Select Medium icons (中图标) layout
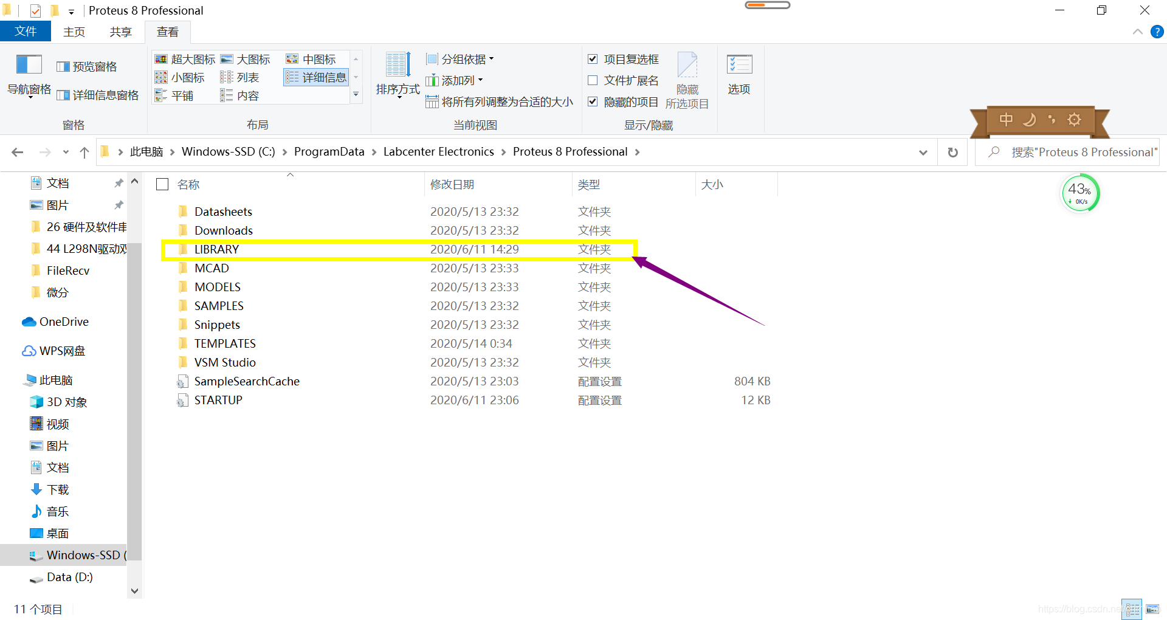This screenshot has width=1167, height=620. coord(311,59)
